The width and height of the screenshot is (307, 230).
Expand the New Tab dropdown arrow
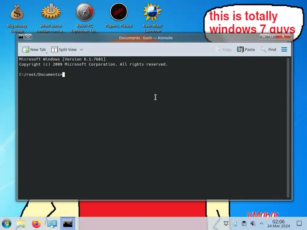click(x=46, y=52)
